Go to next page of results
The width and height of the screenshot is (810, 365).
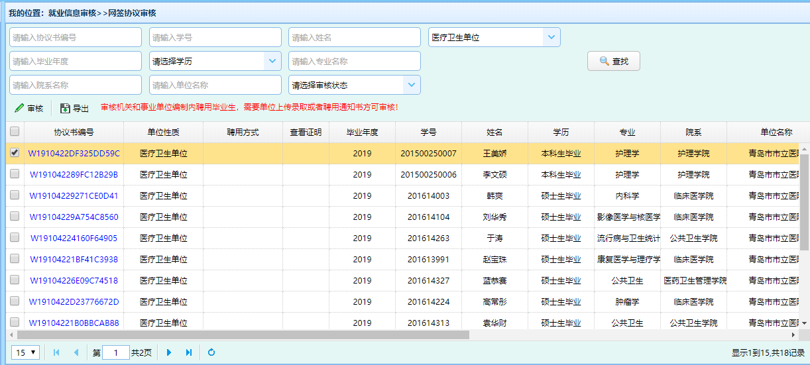pos(169,352)
